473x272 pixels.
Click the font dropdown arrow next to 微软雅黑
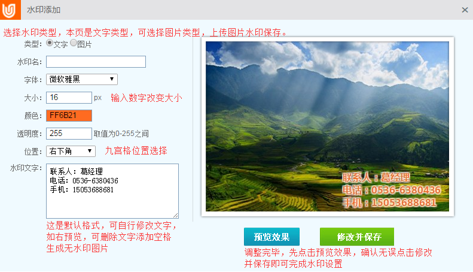112,79
